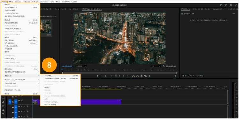Open the button editor plus icon
Viewport: 239px width, 119px height.
pos(175,76)
